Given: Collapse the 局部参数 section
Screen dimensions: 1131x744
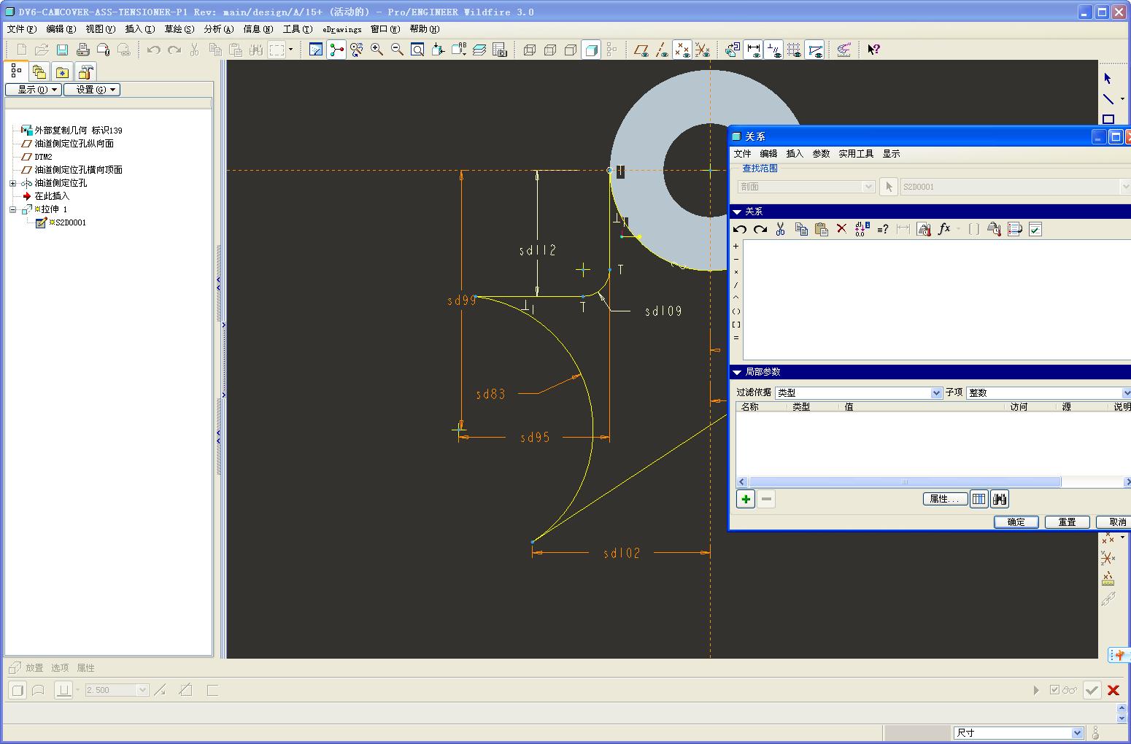Looking at the screenshot, I should pyautogui.click(x=737, y=372).
